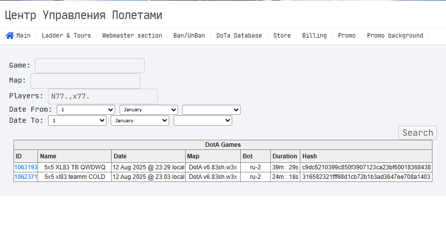Screen dimensions: 446x233
Task: Focus the Map input field
Action: coord(85,81)
